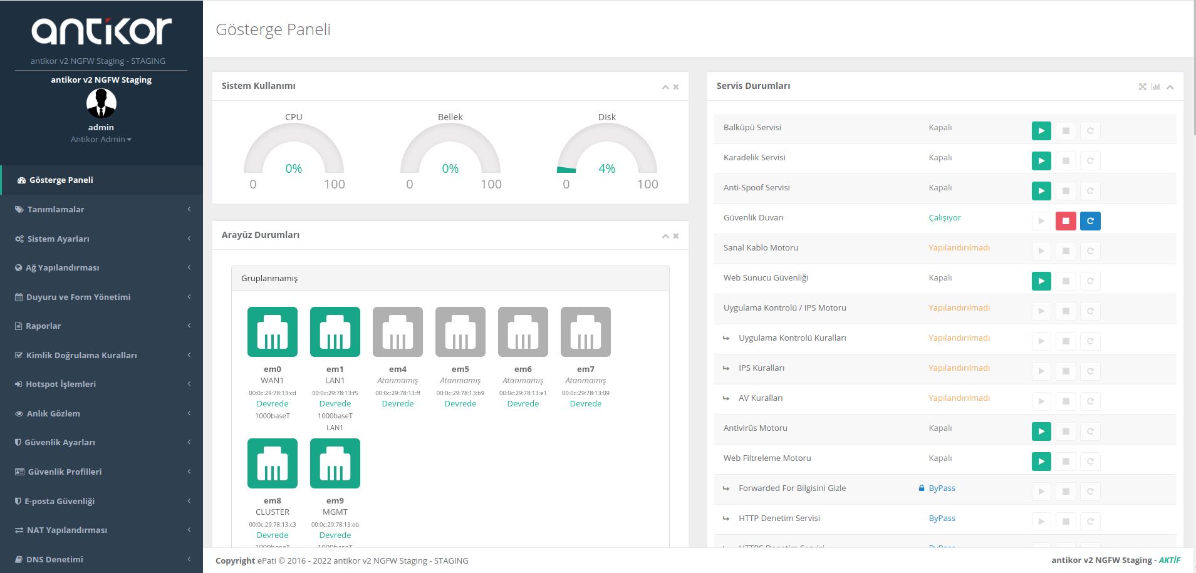1196x573 pixels.
Task: Open the NAT Yapılandırması menu
Action: (x=101, y=530)
